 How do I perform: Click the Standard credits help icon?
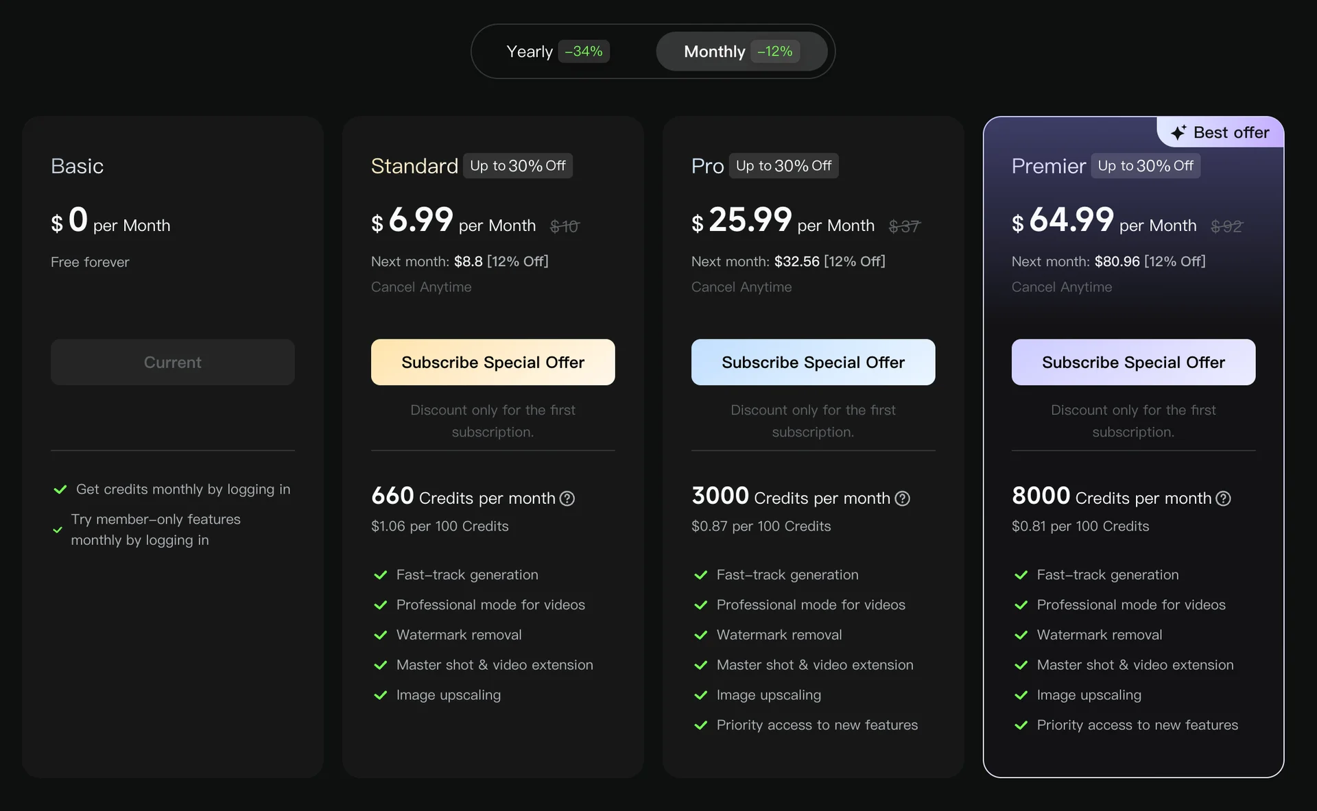567,498
